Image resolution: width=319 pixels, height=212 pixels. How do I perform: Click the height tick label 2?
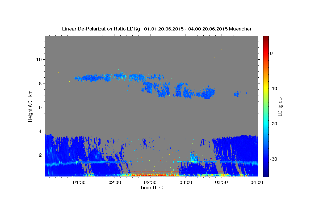40,155
